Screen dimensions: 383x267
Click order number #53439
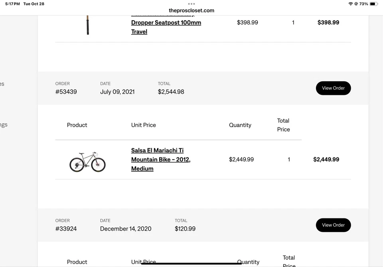point(66,92)
